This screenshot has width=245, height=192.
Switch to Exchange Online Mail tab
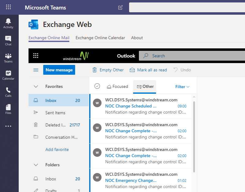[49, 38]
